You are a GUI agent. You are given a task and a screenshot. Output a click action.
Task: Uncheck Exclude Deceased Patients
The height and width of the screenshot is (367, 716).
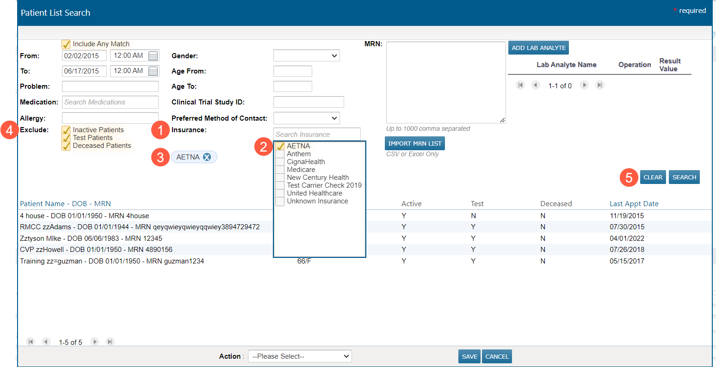66,146
